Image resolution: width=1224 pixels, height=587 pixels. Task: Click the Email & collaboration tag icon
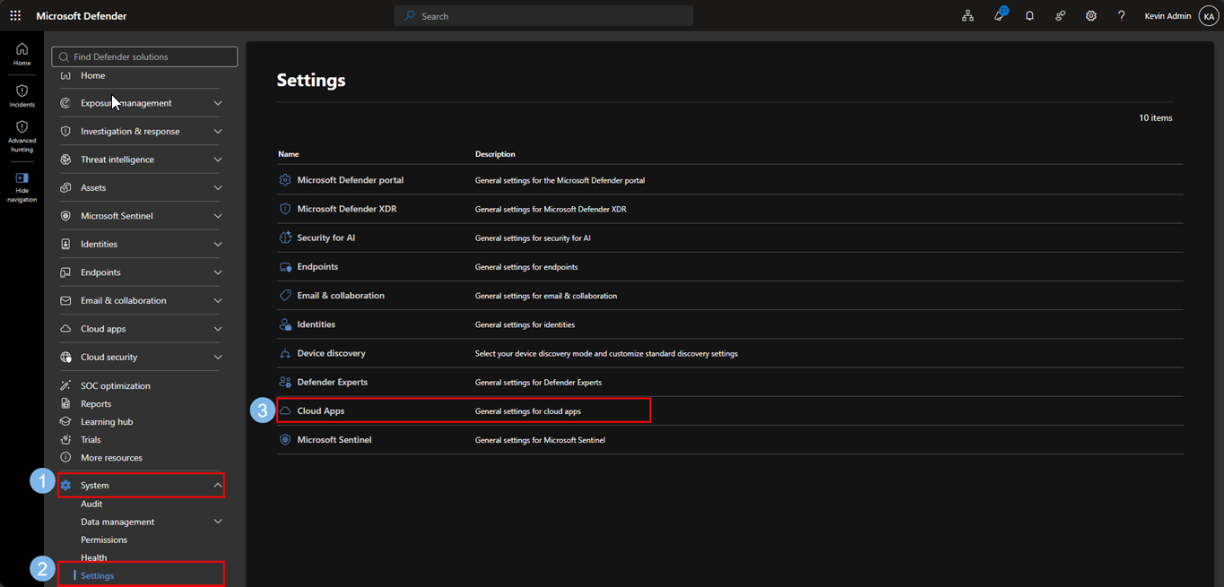285,296
